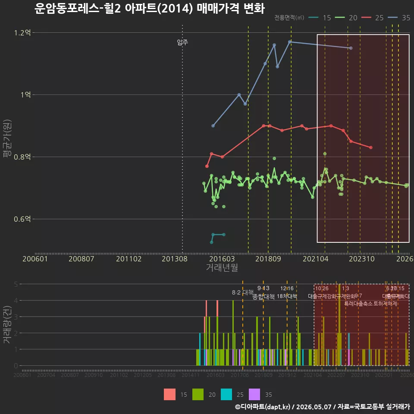
Task: Click the 200807 label on the price chart axis
Action: (x=82, y=259)
